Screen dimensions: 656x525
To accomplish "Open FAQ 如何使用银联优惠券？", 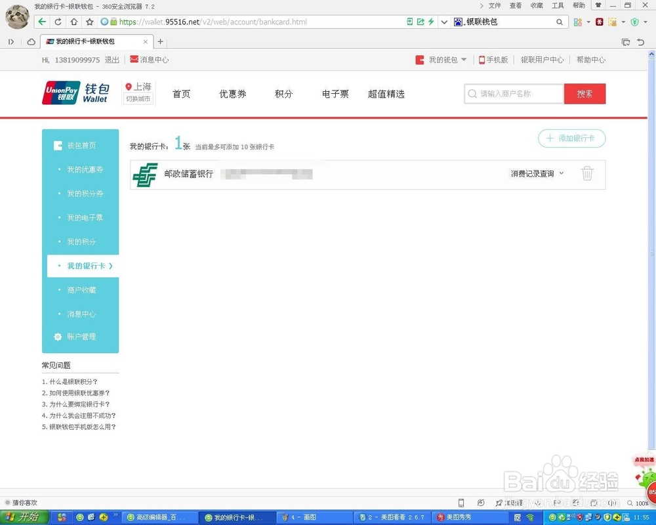I will click(x=75, y=392).
